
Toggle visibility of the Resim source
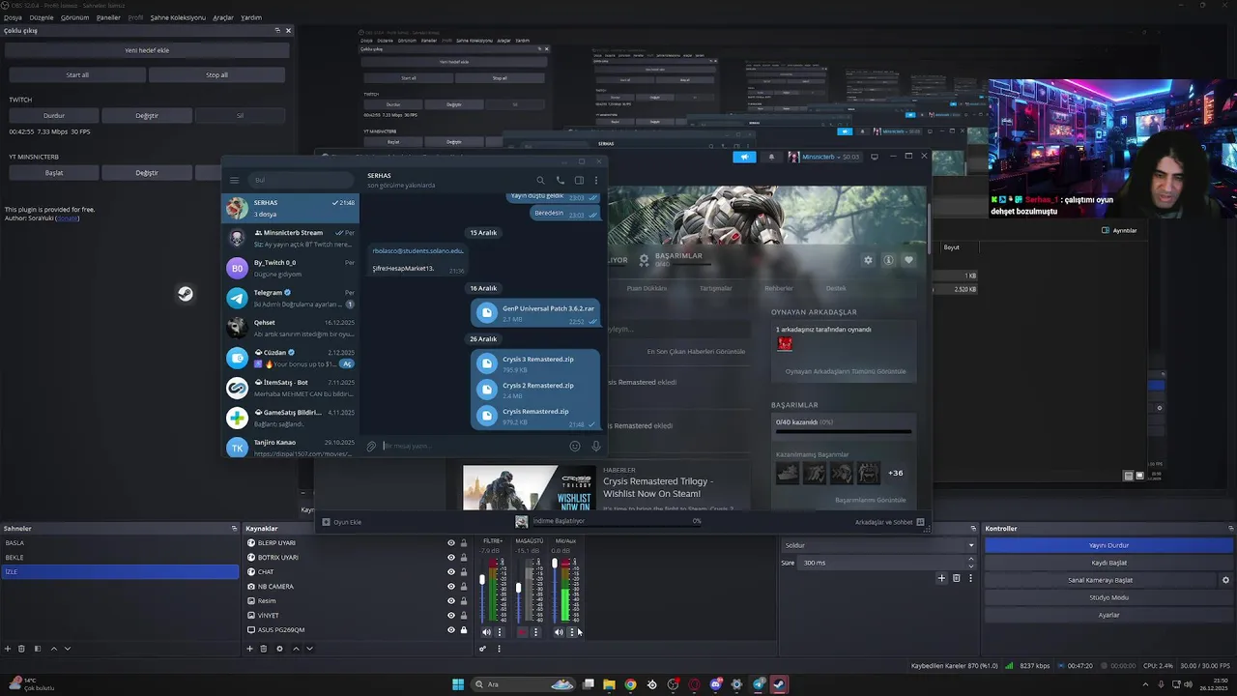[x=450, y=601]
